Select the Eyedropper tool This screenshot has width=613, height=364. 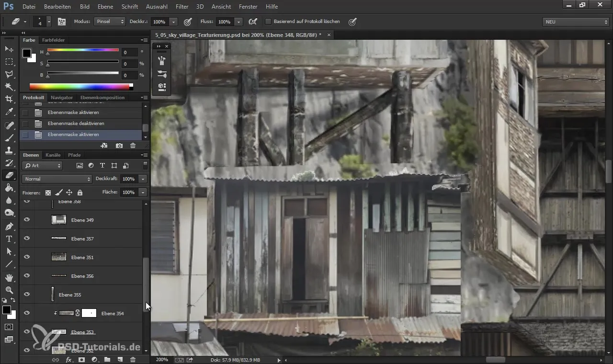[x=9, y=112]
